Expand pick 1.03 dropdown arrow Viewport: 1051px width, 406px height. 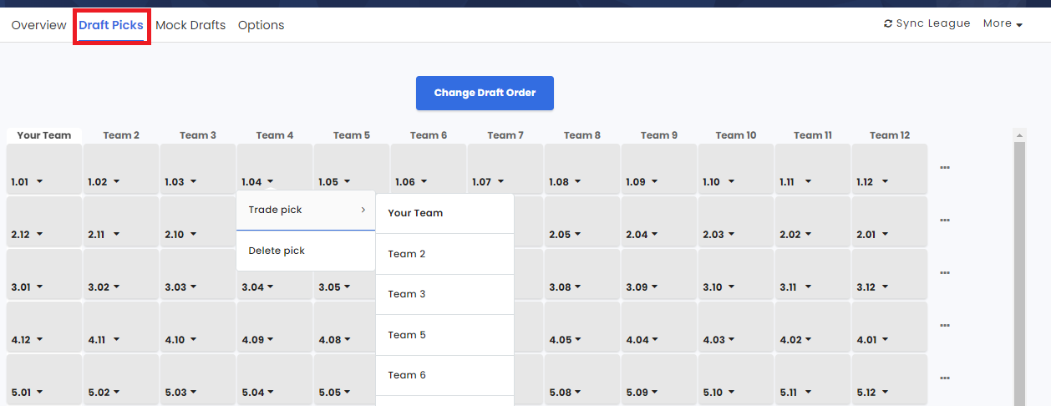tap(193, 182)
